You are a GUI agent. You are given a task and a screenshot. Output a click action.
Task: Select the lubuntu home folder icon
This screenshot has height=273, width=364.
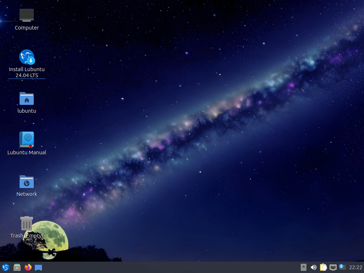(x=27, y=98)
